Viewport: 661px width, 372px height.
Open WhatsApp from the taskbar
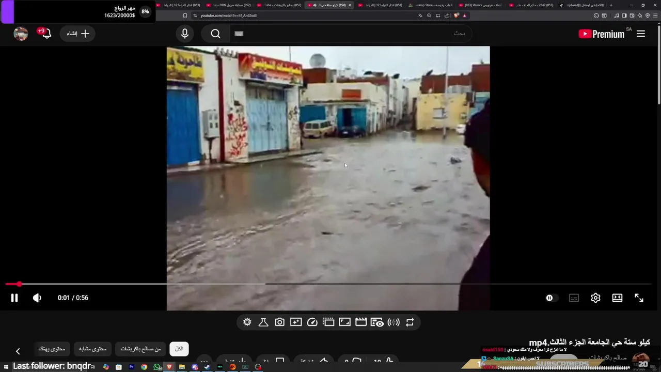click(x=157, y=367)
